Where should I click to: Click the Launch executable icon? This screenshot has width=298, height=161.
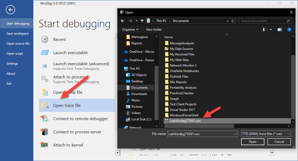pos(45,53)
